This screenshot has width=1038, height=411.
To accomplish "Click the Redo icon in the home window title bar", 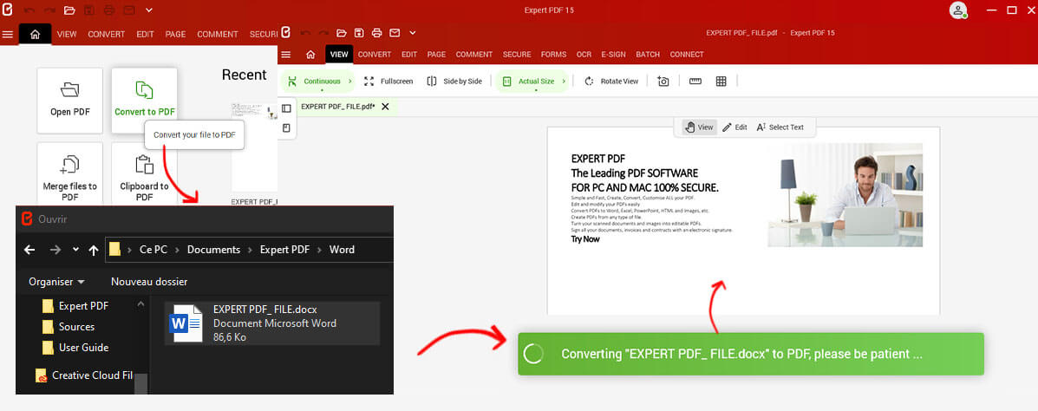I will click(x=49, y=10).
